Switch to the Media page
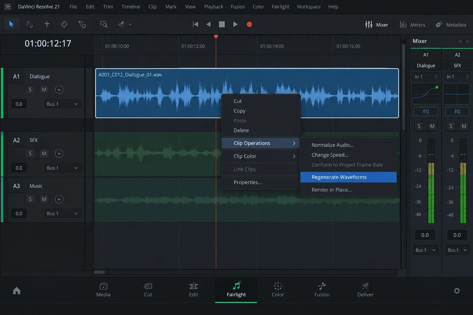This screenshot has height=315, width=473. [103, 290]
